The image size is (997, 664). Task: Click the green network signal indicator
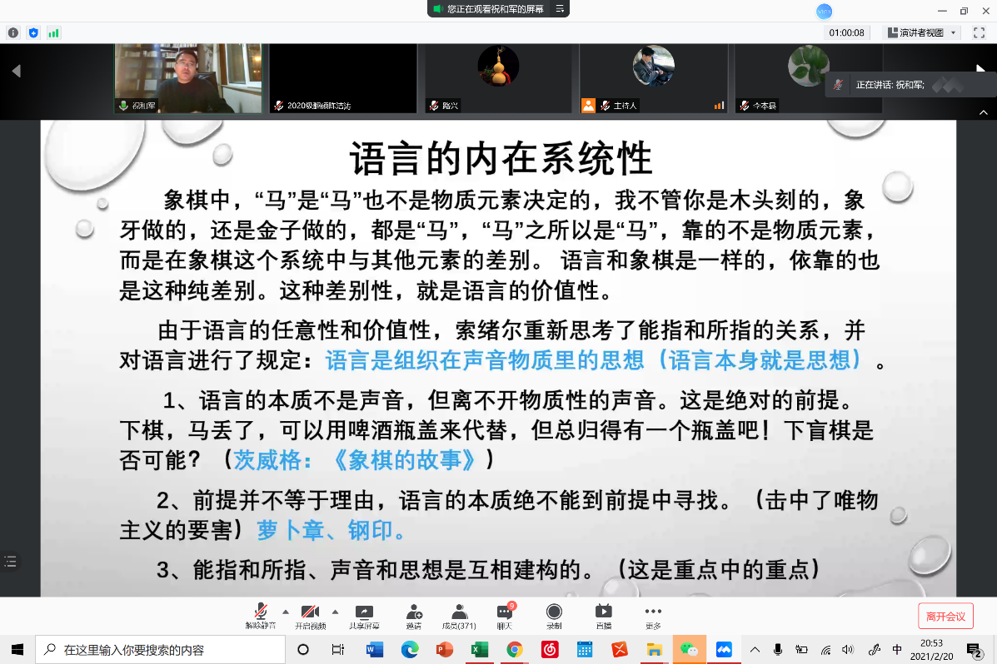coord(54,33)
